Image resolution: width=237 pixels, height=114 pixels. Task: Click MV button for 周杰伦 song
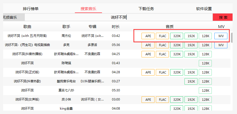coord(221,36)
